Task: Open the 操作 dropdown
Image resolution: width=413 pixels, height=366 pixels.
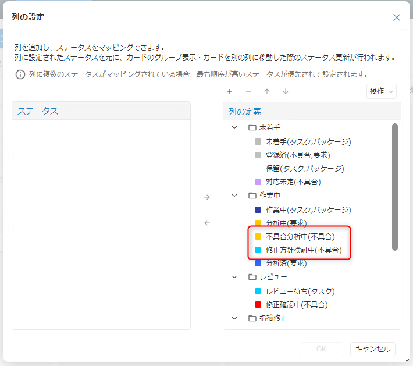Action: pyautogui.click(x=382, y=91)
